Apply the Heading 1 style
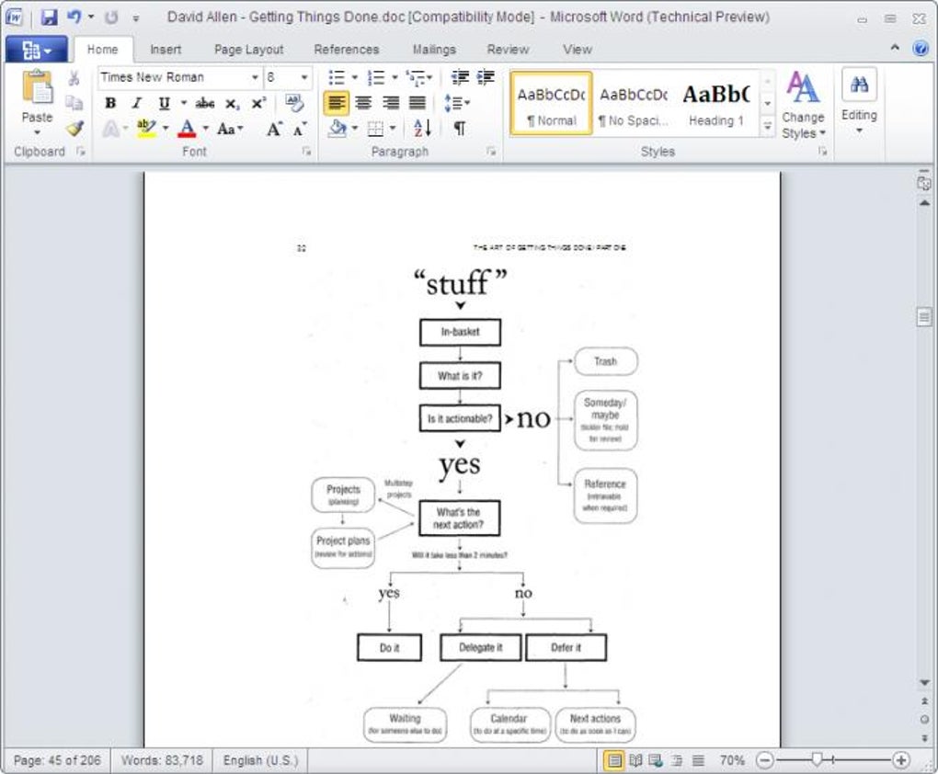Image resolution: width=938 pixels, height=774 pixels. (716, 104)
